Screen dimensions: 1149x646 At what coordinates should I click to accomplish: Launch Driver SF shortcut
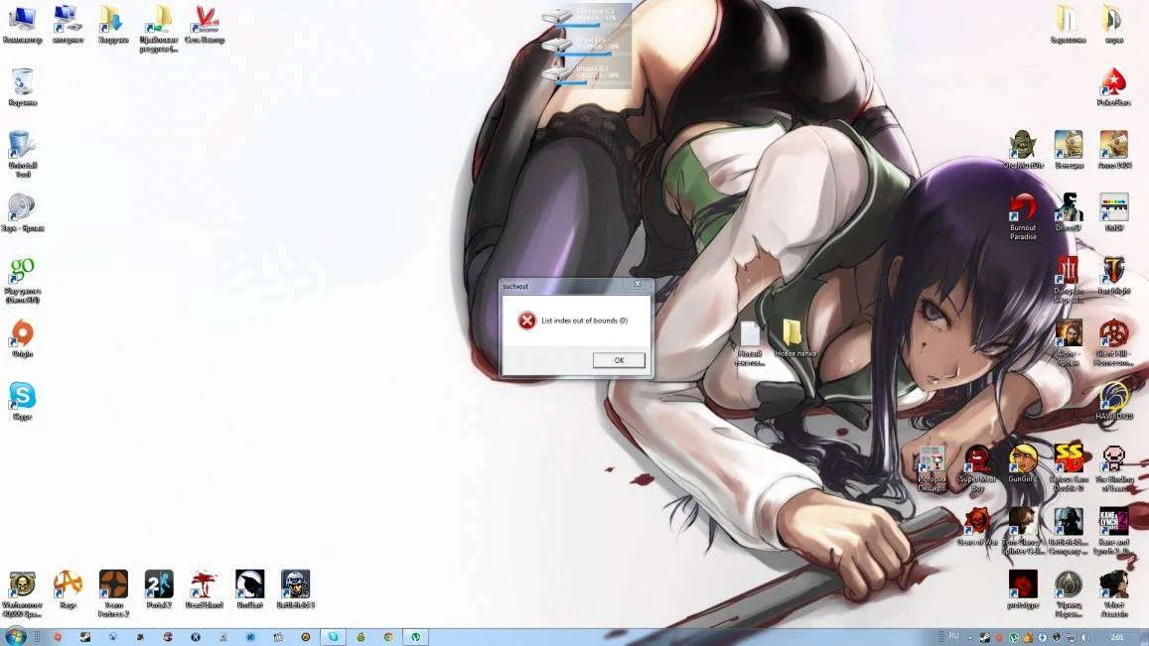[1069, 212]
